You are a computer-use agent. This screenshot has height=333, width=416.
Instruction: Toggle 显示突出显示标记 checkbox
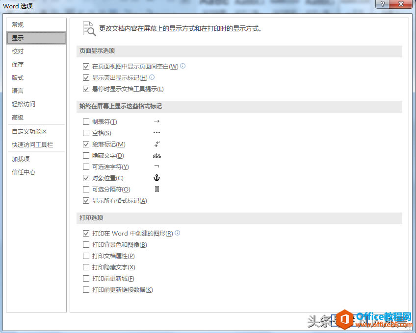coord(86,78)
